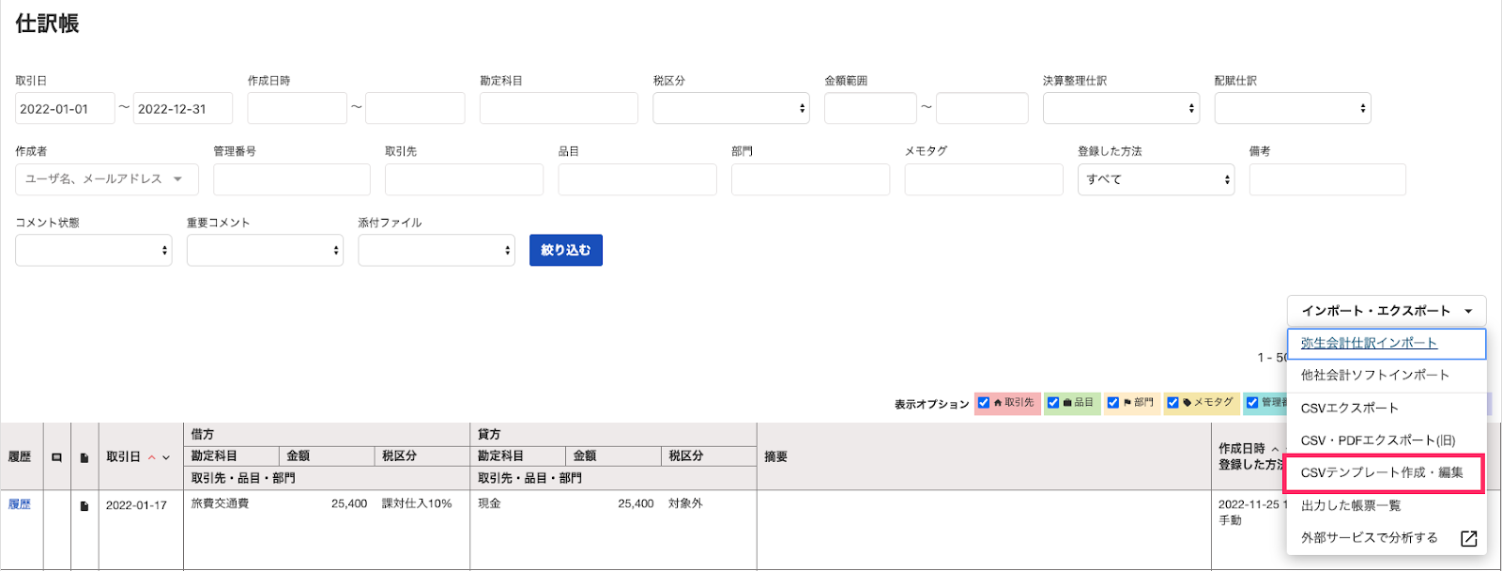
Task: Focus the 部門 filter input
Action: point(810,179)
